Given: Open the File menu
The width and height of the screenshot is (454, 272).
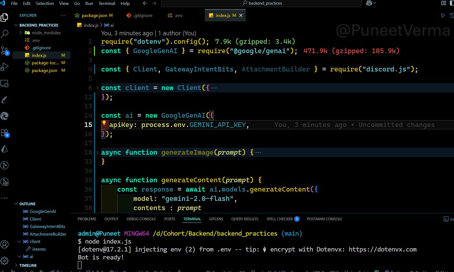Looking at the screenshot, I should click(x=14, y=3).
